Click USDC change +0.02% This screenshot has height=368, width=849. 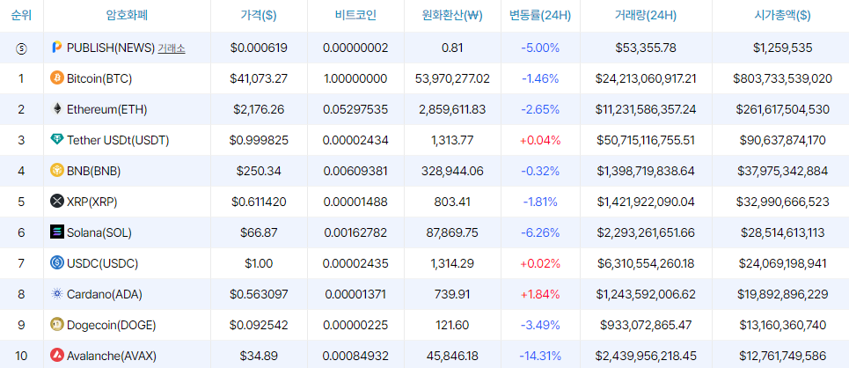tap(540, 264)
